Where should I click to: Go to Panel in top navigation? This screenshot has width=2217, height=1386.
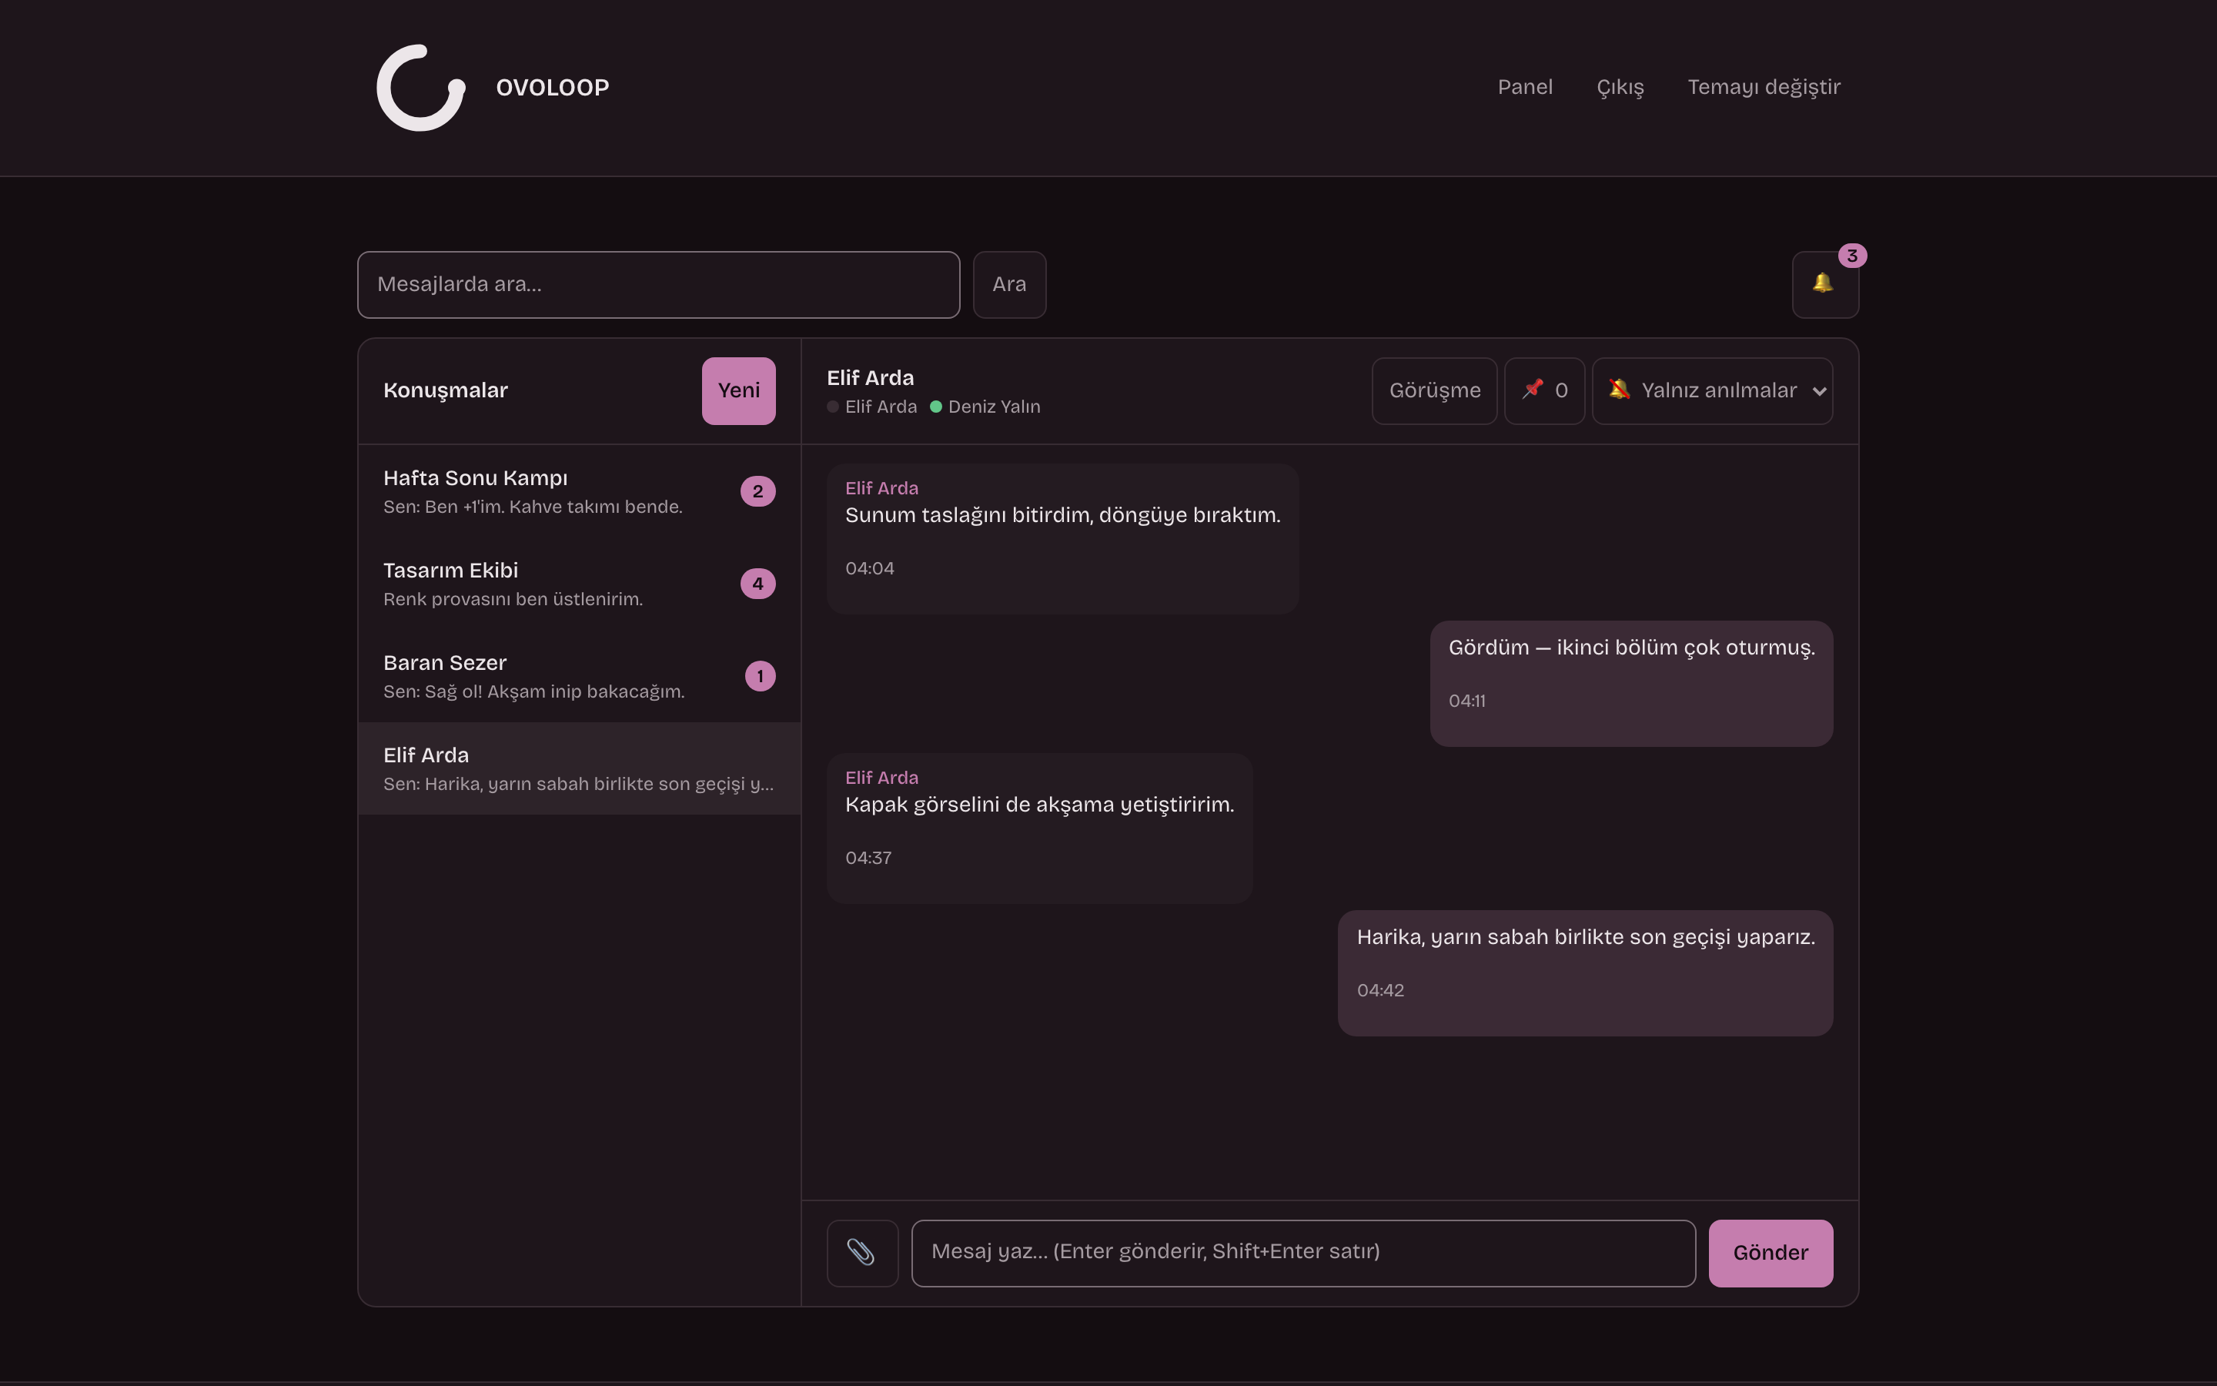point(1524,87)
